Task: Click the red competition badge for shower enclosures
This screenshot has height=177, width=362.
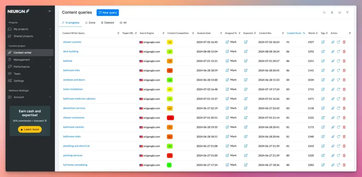Action: pyautogui.click(x=170, y=118)
